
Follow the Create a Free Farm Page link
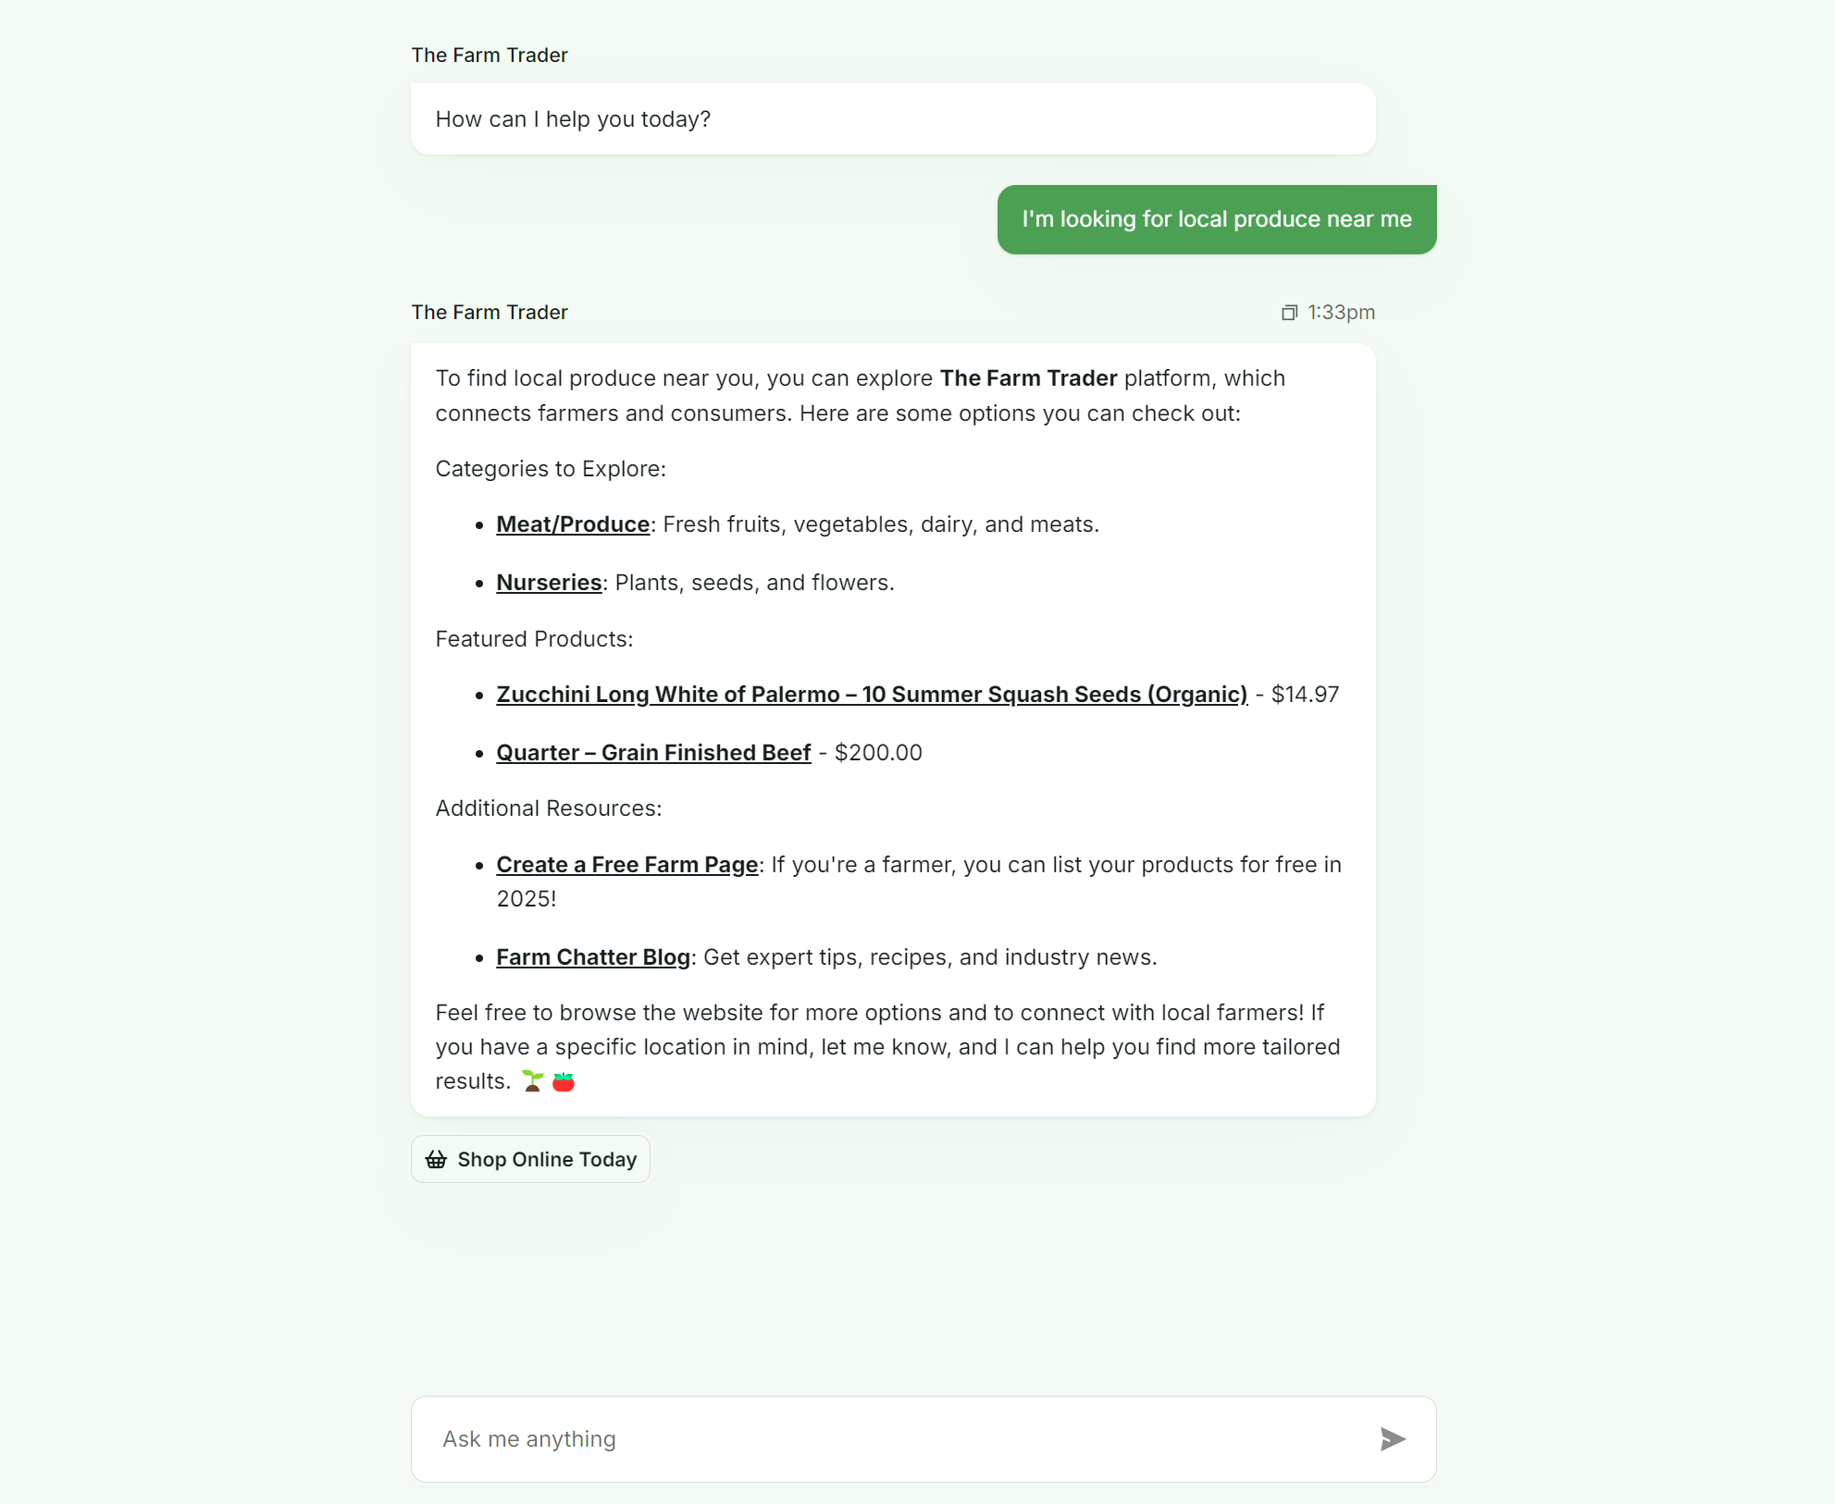[627, 865]
